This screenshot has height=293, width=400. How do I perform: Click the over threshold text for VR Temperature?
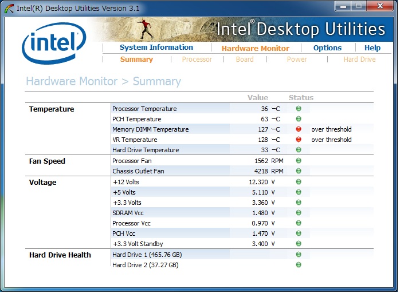(331, 140)
